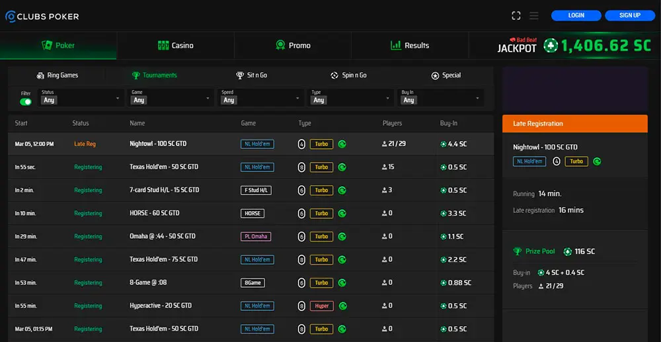This screenshot has width=661, height=342.
Task: Click green re-entry icon in Nightowl row
Action: [x=342, y=144]
